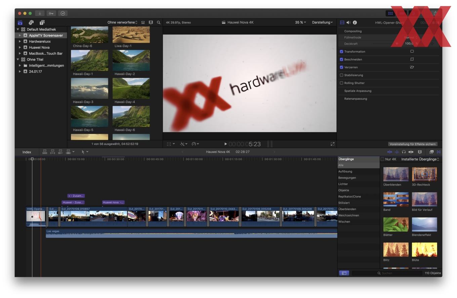Image resolution: width=457 pixels, height=298 pixels.
Task: Collapse the Default Mediathek library
Action: click(18, 30)
